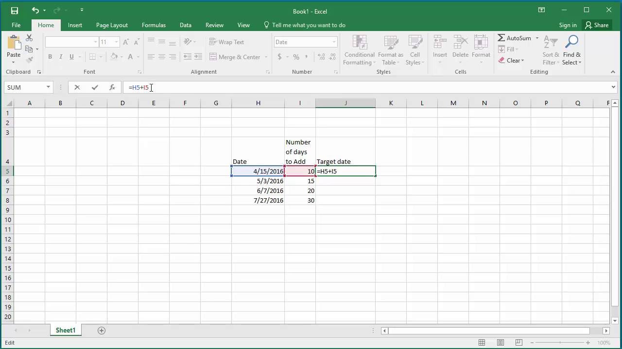
Task: Click the Paste clipboard icon
Action: point(14,43)
